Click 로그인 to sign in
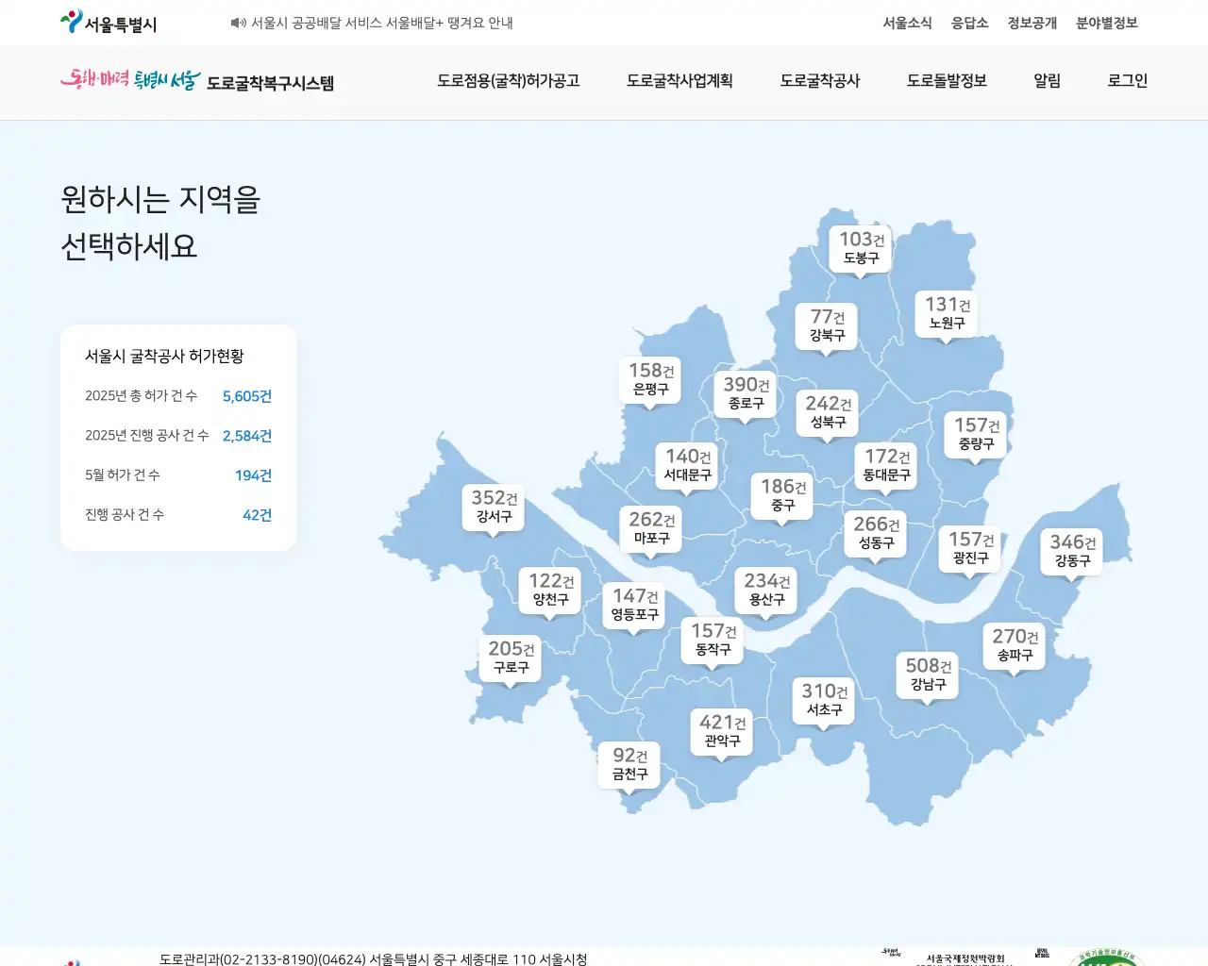The width and height of the screenshot is (1208, 966). pyautogui.click(x=1127, y=81)
